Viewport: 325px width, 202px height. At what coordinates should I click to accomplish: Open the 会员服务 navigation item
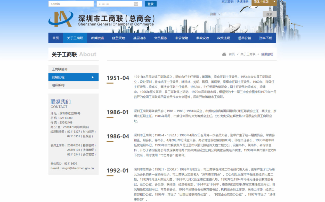click(x=161, y=38)
